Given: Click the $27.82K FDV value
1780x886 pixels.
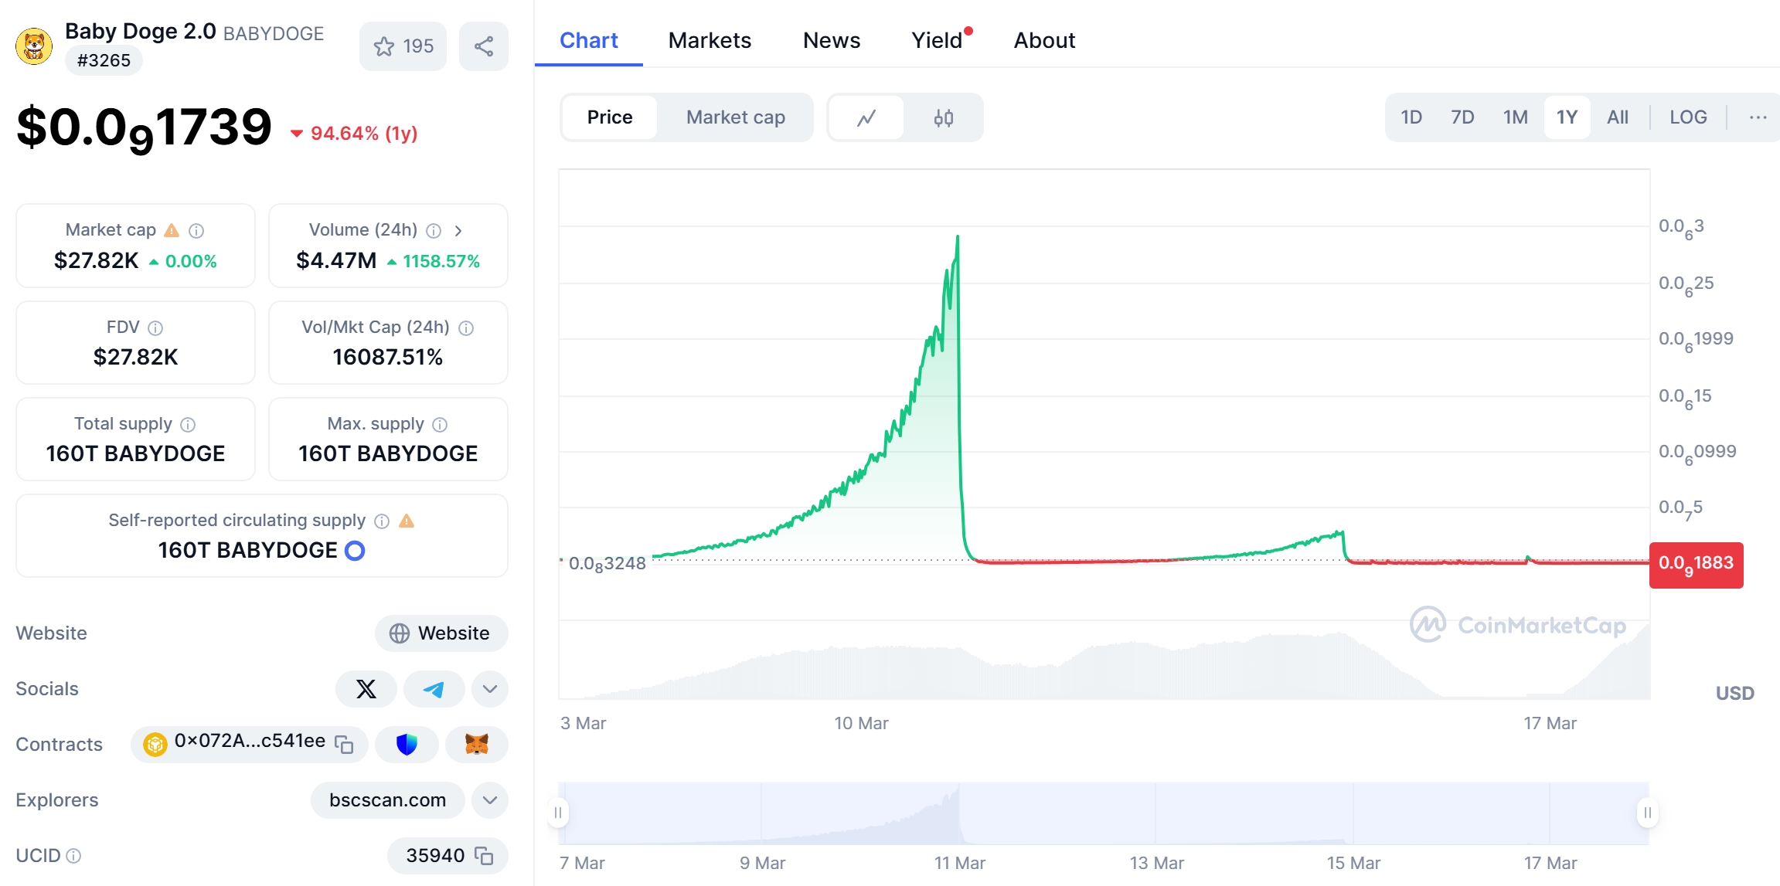Looking at the screenshot, I should 136,358.
